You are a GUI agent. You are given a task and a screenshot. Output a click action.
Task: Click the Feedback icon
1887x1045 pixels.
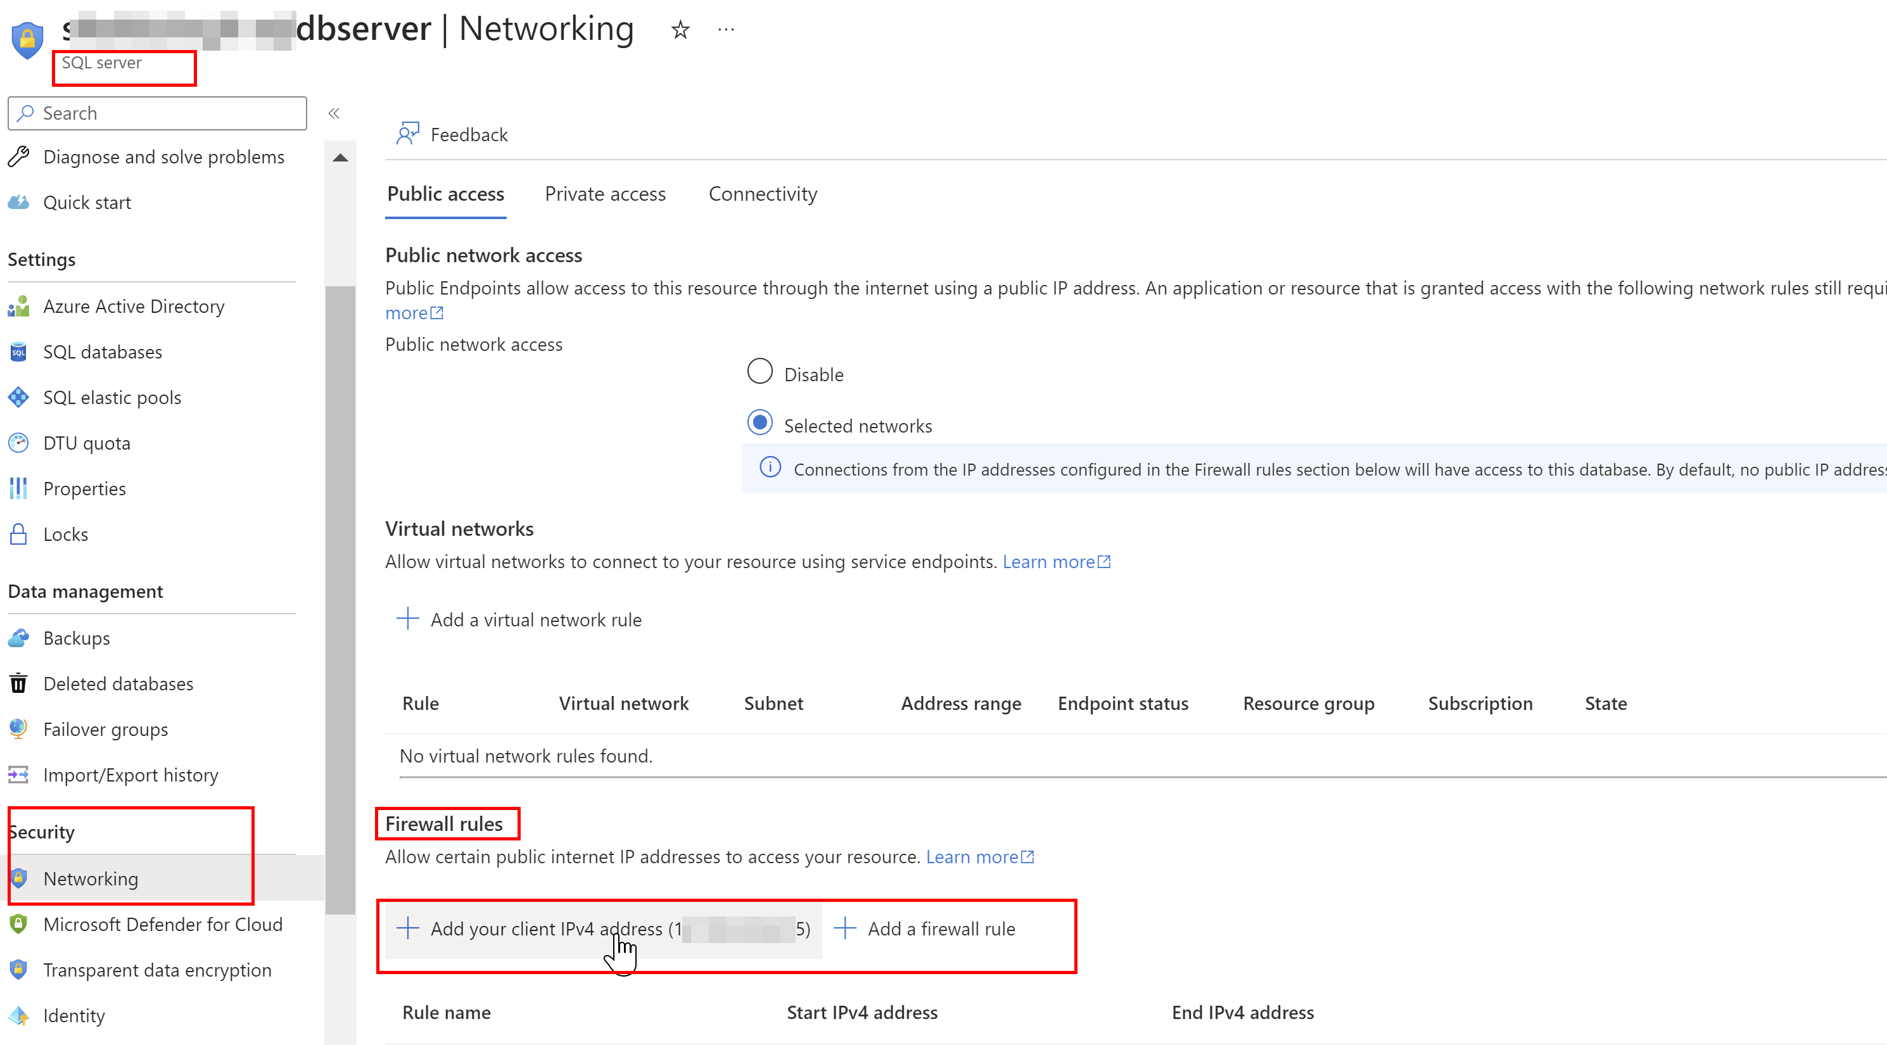[407, 134]
